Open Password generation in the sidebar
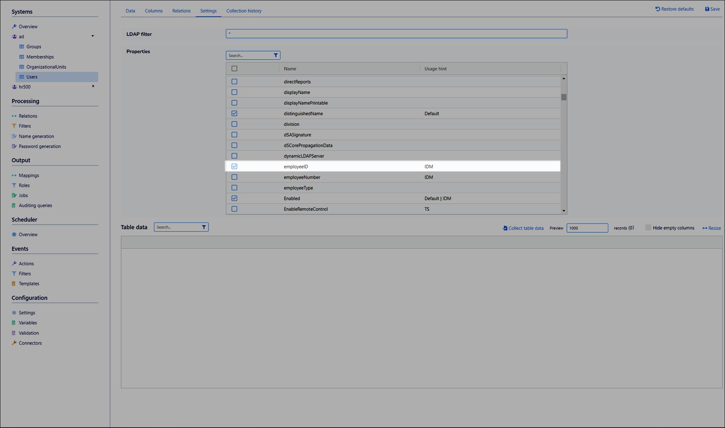 click(x=40, y=147)
